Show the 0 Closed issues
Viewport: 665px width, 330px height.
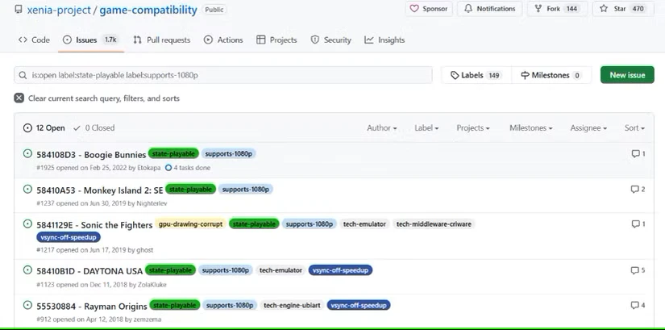94,127
